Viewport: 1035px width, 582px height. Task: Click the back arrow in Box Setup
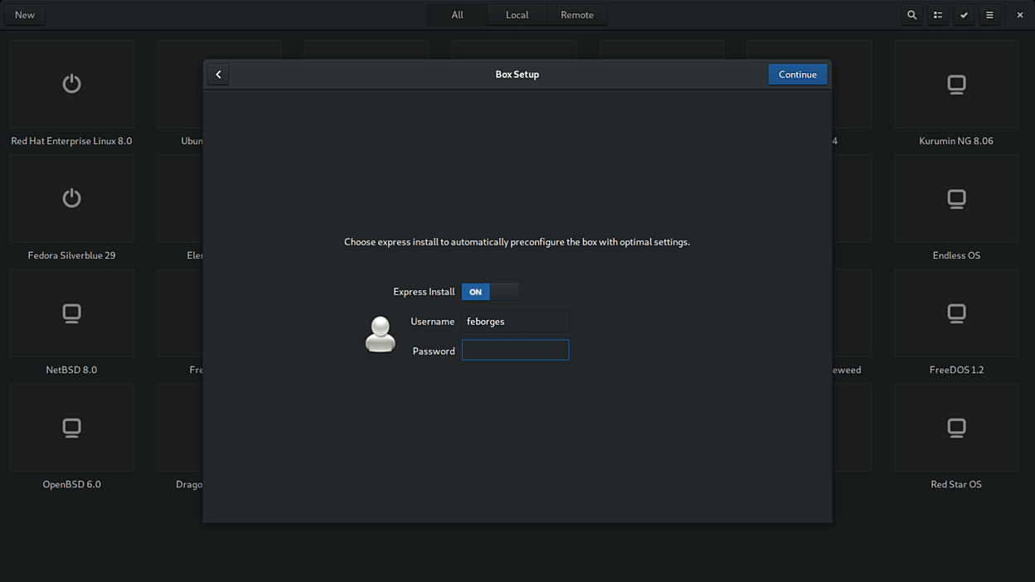[218, 75]
